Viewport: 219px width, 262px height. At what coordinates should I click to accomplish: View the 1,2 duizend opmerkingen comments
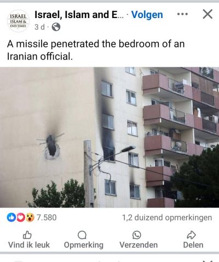click(167, 218)
